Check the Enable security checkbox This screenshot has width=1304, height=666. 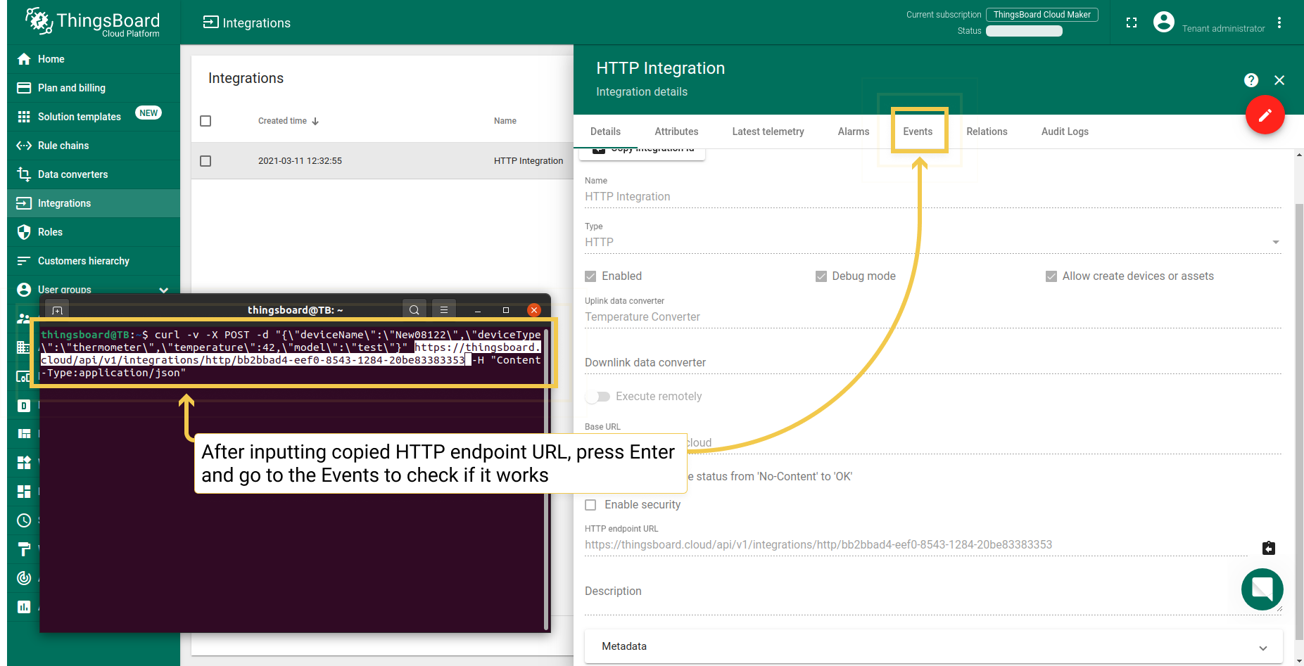pos(590,505)
